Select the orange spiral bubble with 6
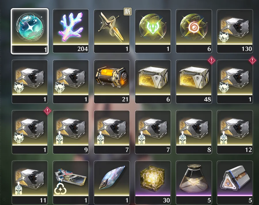259x205 pixels. (x=194, y=31)
